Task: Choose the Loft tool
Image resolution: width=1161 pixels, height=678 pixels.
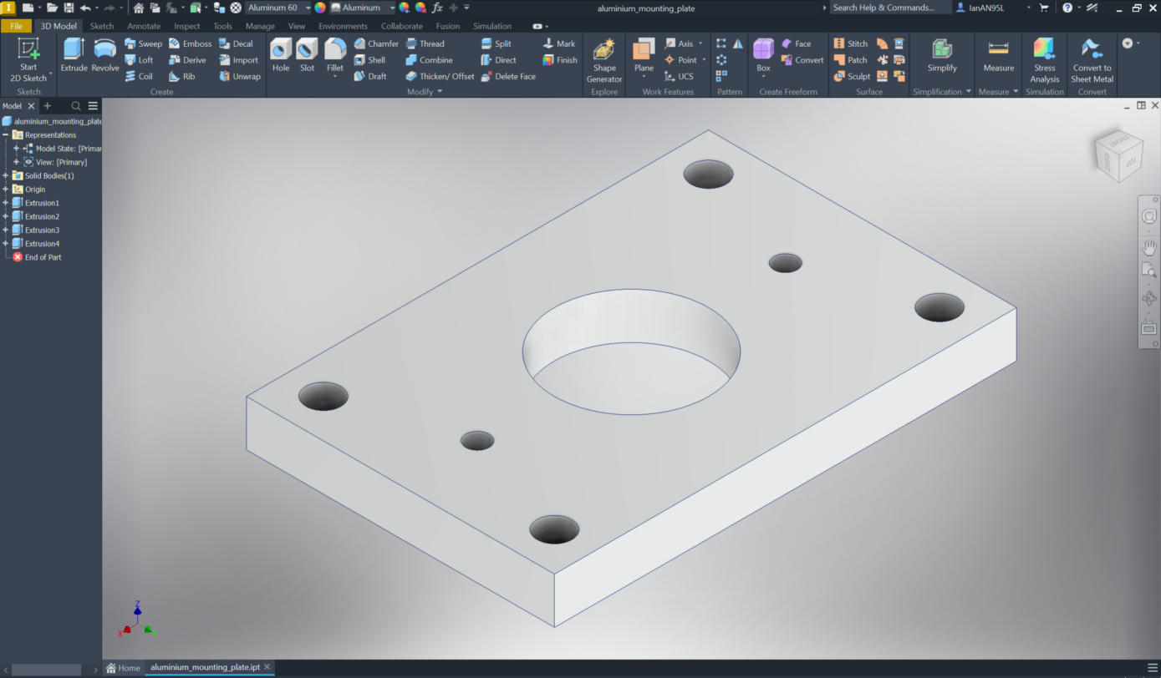Action: coord(139,60)
